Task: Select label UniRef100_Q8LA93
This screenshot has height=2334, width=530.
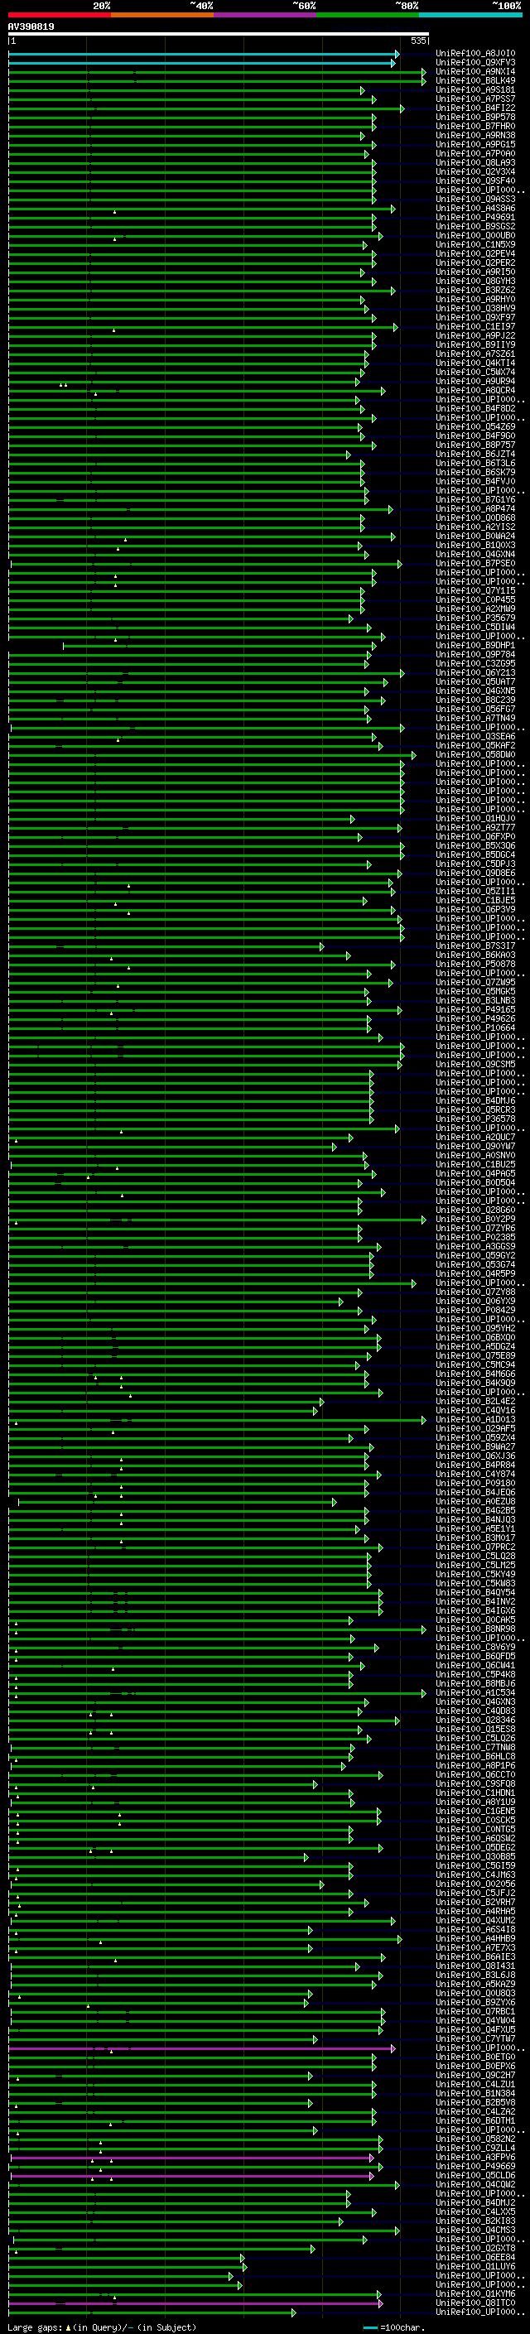Action: tap(475, 163)
